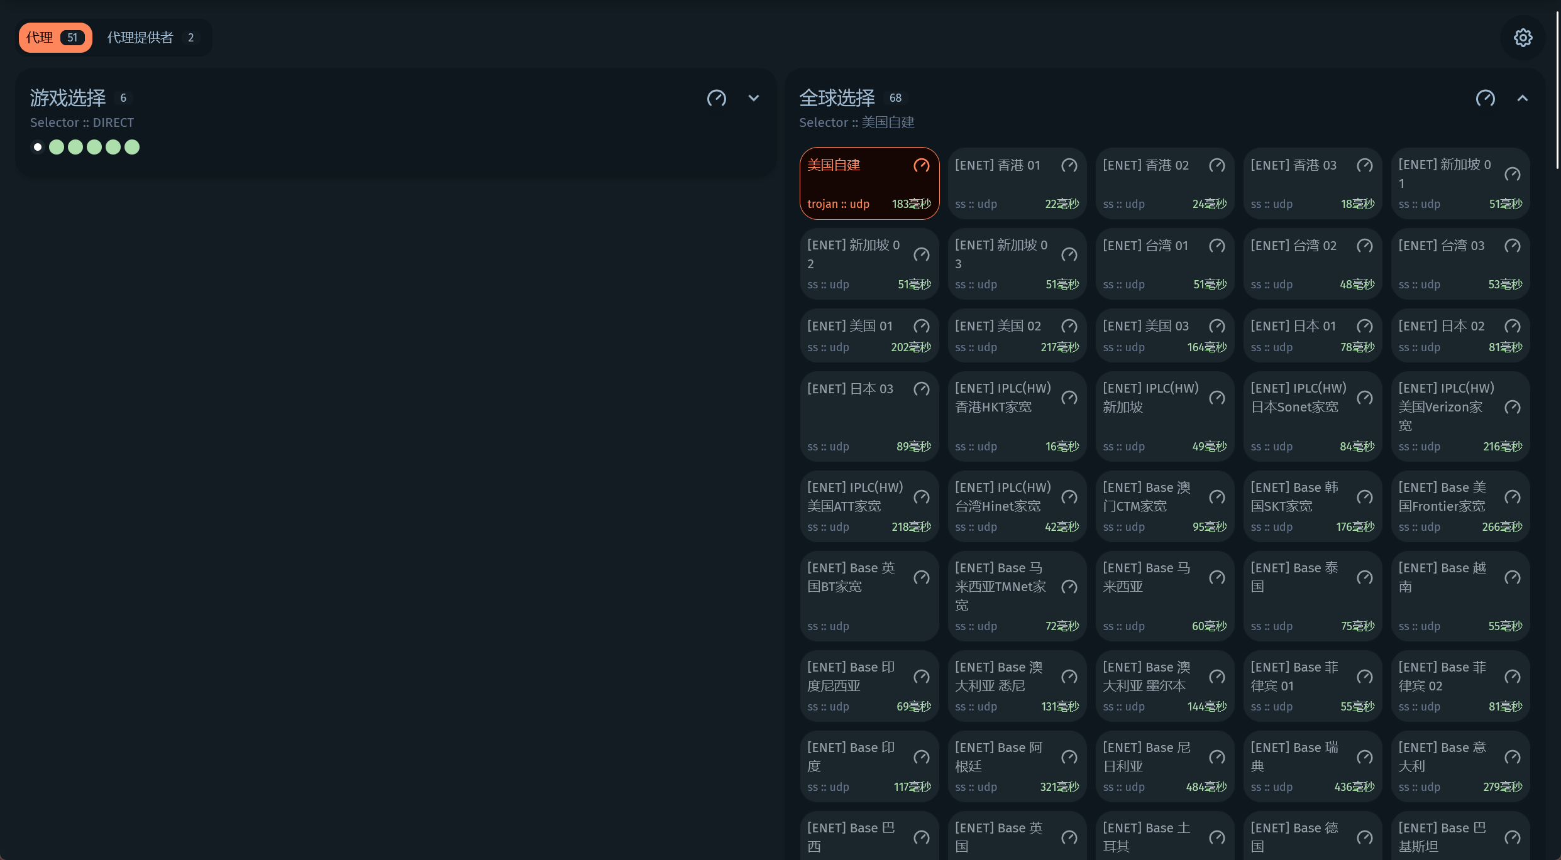Open the settings gear icon
The width and height of the screenshot is (1561, 860).
click(x=1522, y=38)
